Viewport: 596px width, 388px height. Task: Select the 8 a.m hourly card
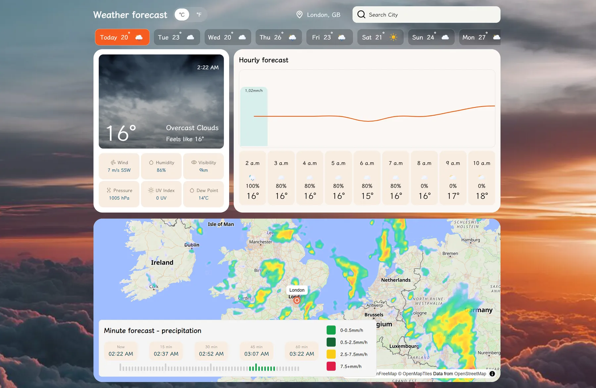(424, 178)
